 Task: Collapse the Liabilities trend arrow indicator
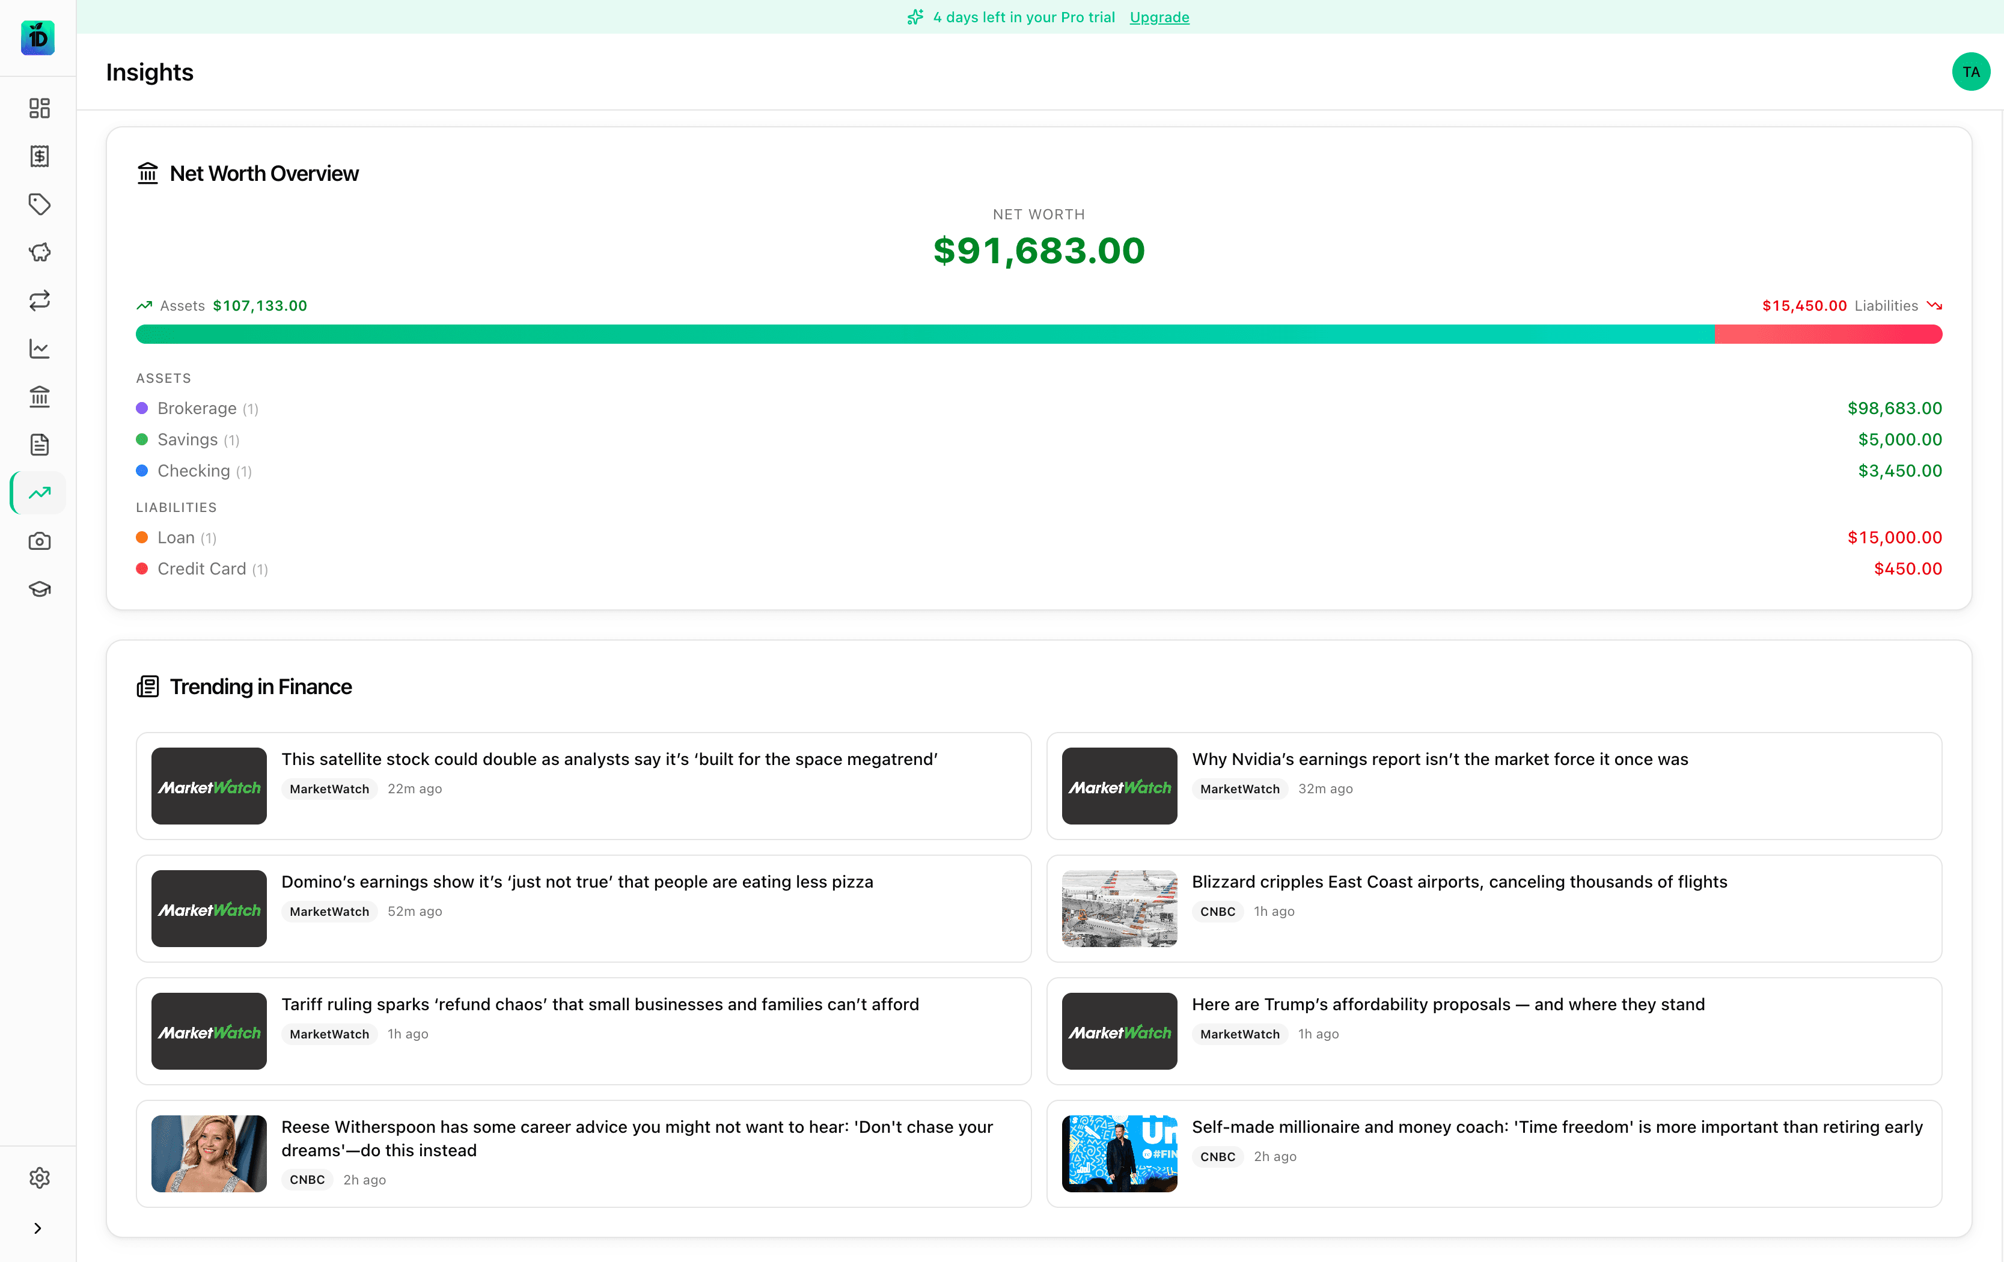point(1935,305)
